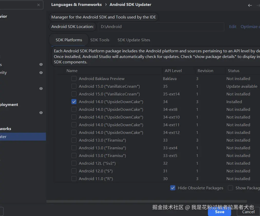Viewport: 260px width, 216px height.
Task: Open SDK Update Sites tab
Action: coord(134,40)
